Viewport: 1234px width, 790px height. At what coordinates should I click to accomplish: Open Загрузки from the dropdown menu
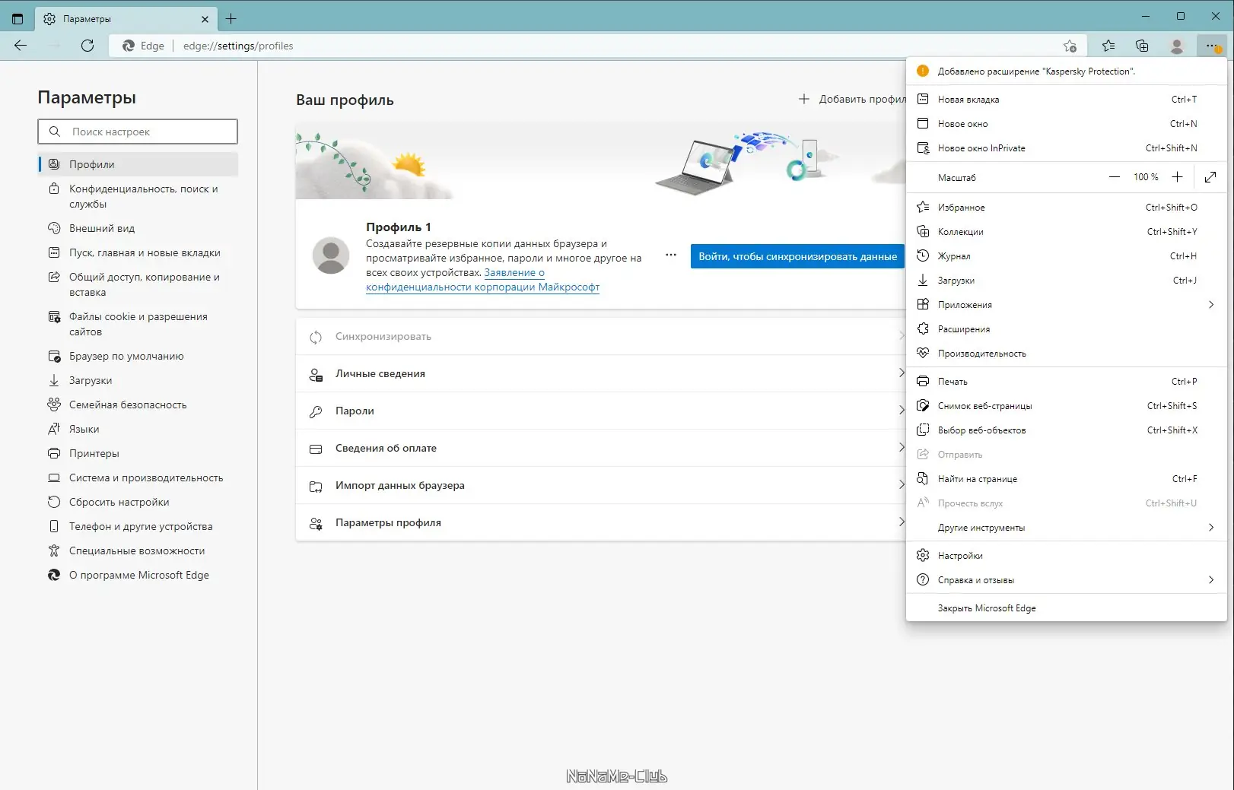[x=1067, y=280]
